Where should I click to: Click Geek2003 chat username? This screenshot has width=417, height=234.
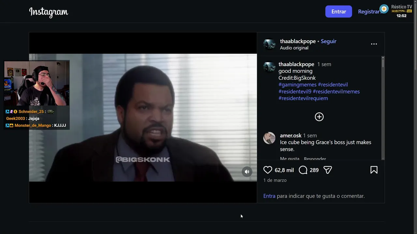16,118
